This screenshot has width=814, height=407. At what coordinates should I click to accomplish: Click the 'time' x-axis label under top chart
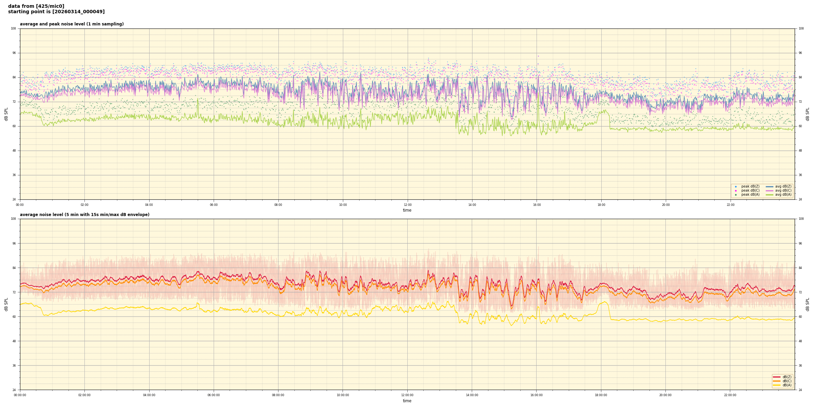[x=407, y=210]
